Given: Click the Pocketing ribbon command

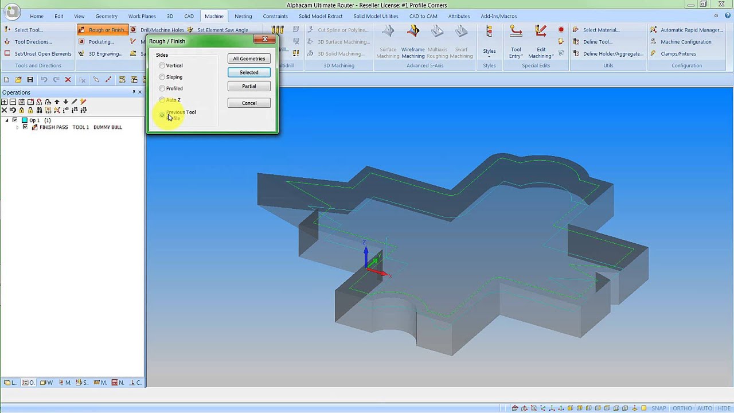Looking at the screenshot, I should click(x=96, y=42).
